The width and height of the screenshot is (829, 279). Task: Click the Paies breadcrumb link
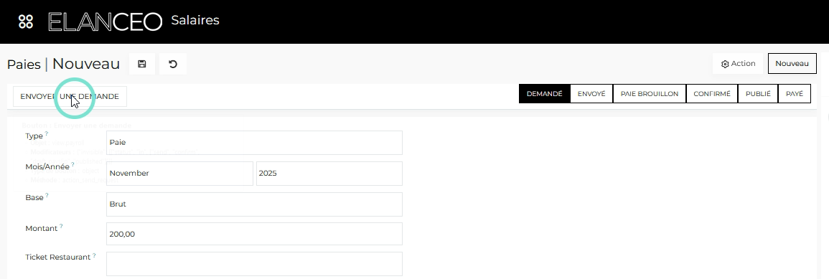(x=24, y=65)
